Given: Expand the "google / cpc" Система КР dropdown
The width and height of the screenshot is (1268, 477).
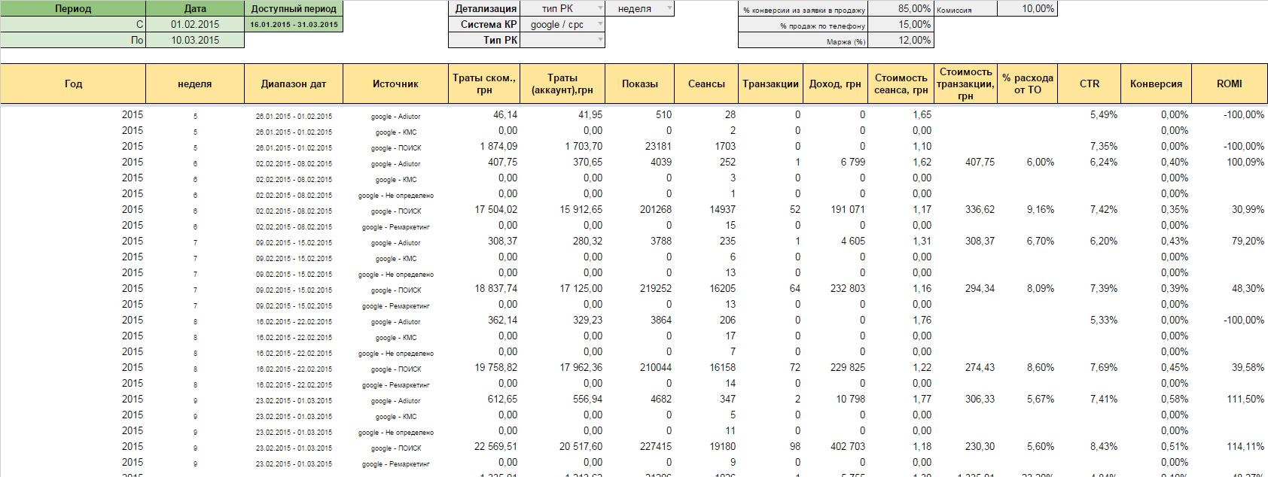Looking at the screenshot, I should click(x=600, y=24).
